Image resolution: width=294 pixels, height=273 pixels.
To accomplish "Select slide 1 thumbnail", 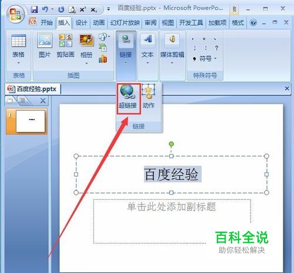I will pyautogui.click(x=26, y=121).
